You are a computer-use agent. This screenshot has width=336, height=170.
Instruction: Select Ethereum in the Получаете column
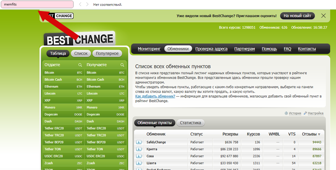click(x=106, y=86)
